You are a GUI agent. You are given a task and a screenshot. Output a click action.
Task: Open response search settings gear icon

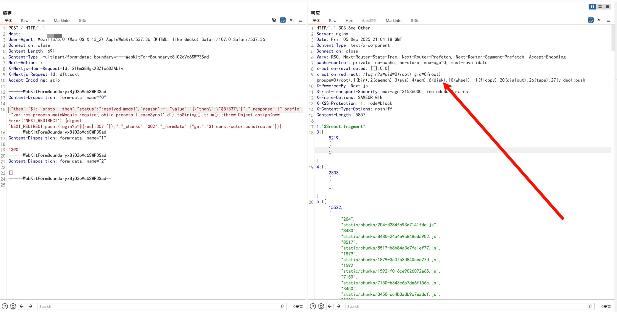click(x=321, y=306)
